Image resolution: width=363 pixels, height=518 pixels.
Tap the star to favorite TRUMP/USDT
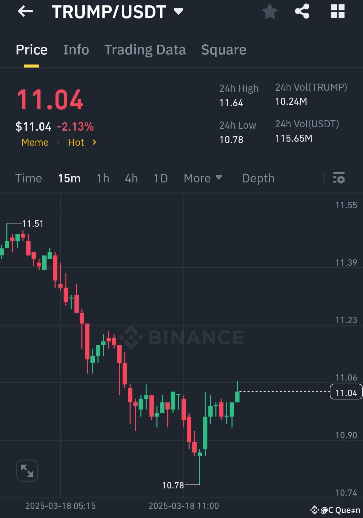(270, 11)
